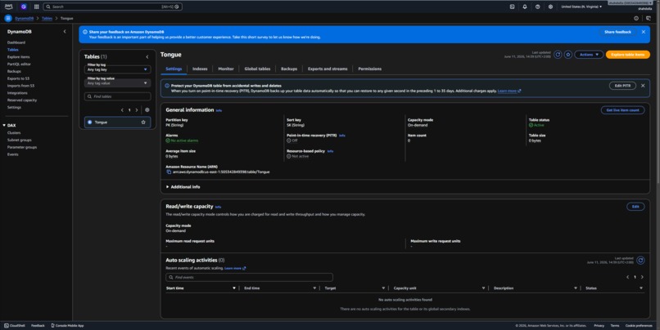Click the Find tables search field
The image size is (660, 330).
click(117, 96)
